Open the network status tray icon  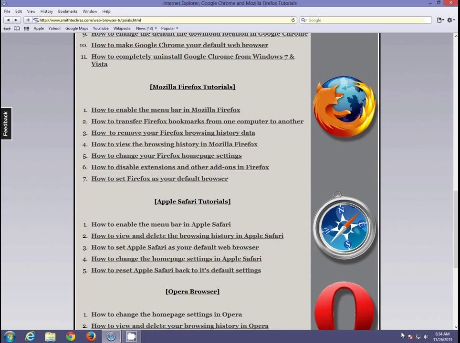point(418,337)
